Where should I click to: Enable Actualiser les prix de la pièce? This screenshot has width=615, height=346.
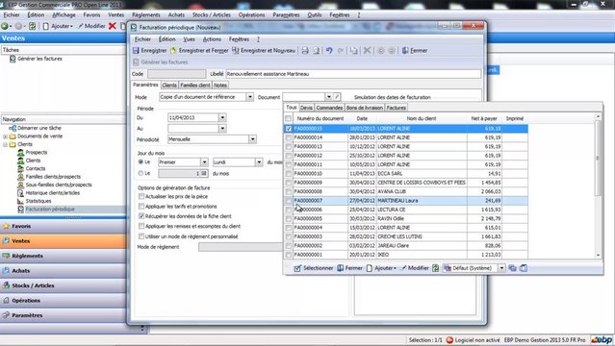(141, 196)
